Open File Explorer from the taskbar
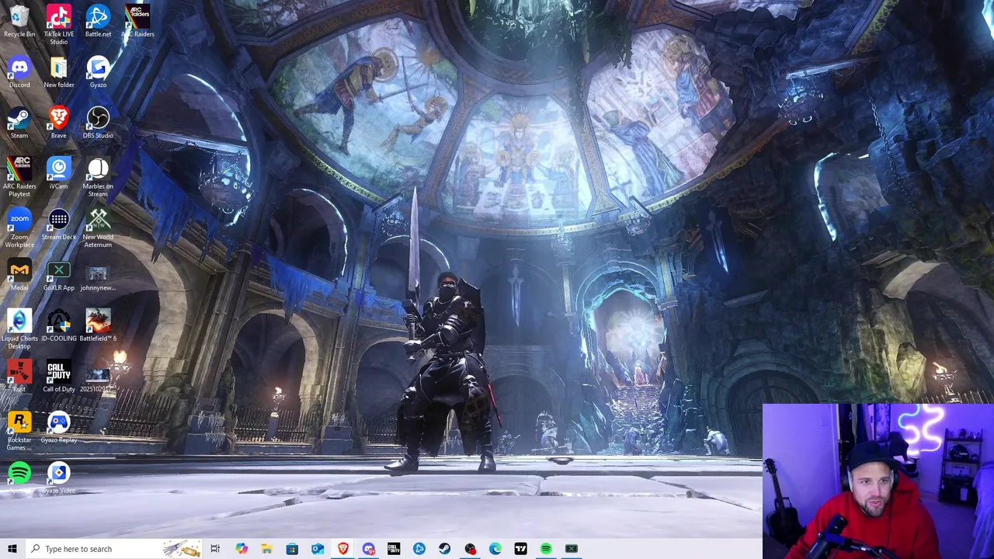Viewport: 994px width, 559px height. (x=266, y=549)
